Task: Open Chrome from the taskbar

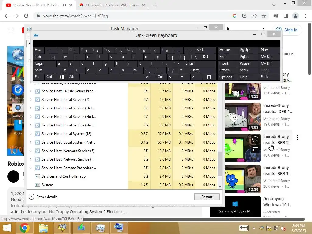Action: point(24,228)
